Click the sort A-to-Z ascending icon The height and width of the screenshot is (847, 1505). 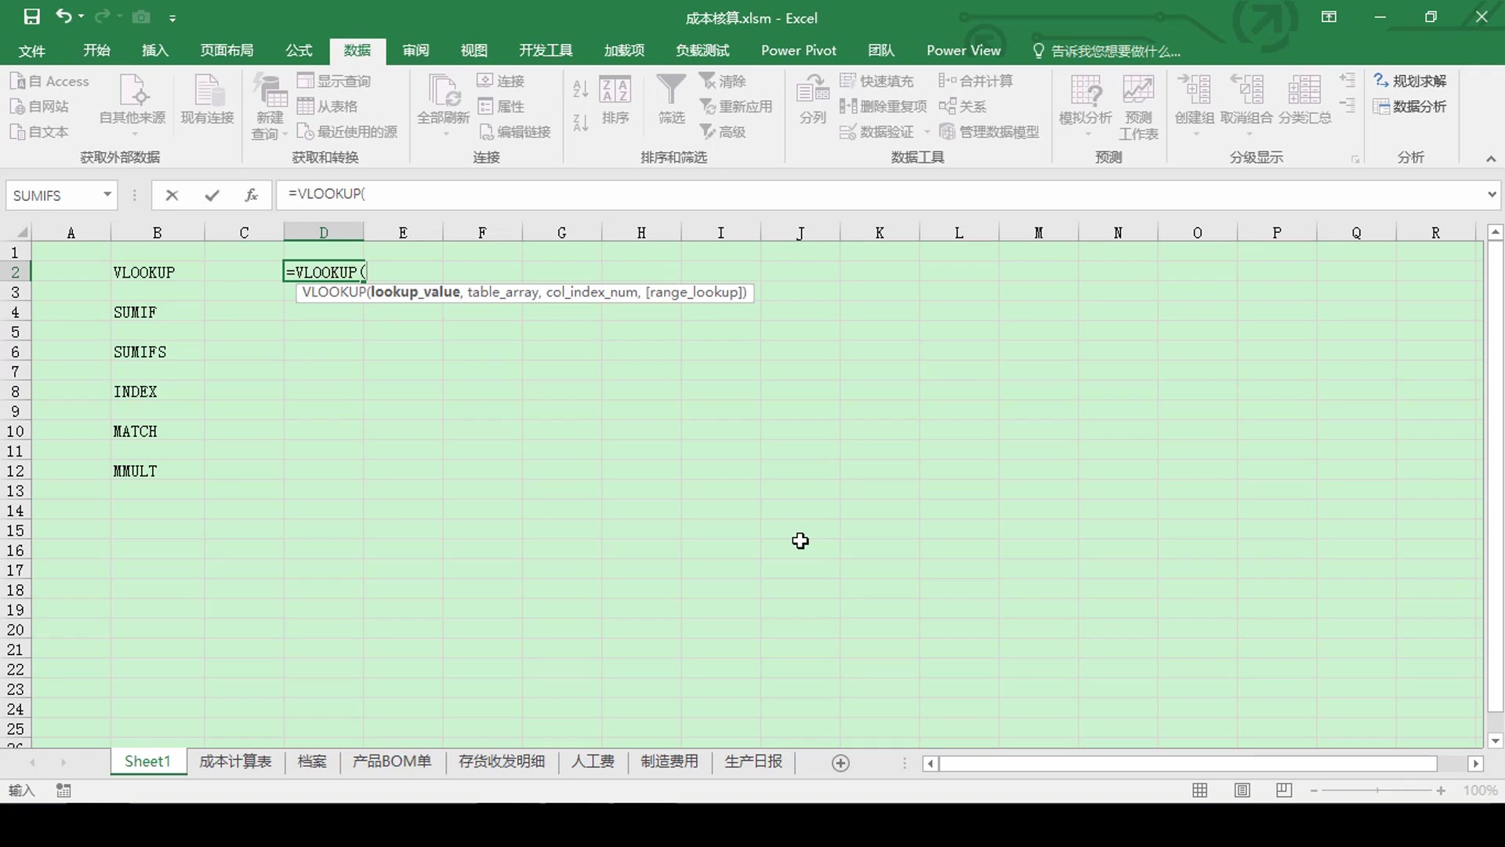pos(580,89)
